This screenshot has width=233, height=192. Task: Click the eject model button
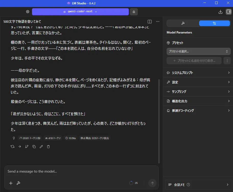134,12
